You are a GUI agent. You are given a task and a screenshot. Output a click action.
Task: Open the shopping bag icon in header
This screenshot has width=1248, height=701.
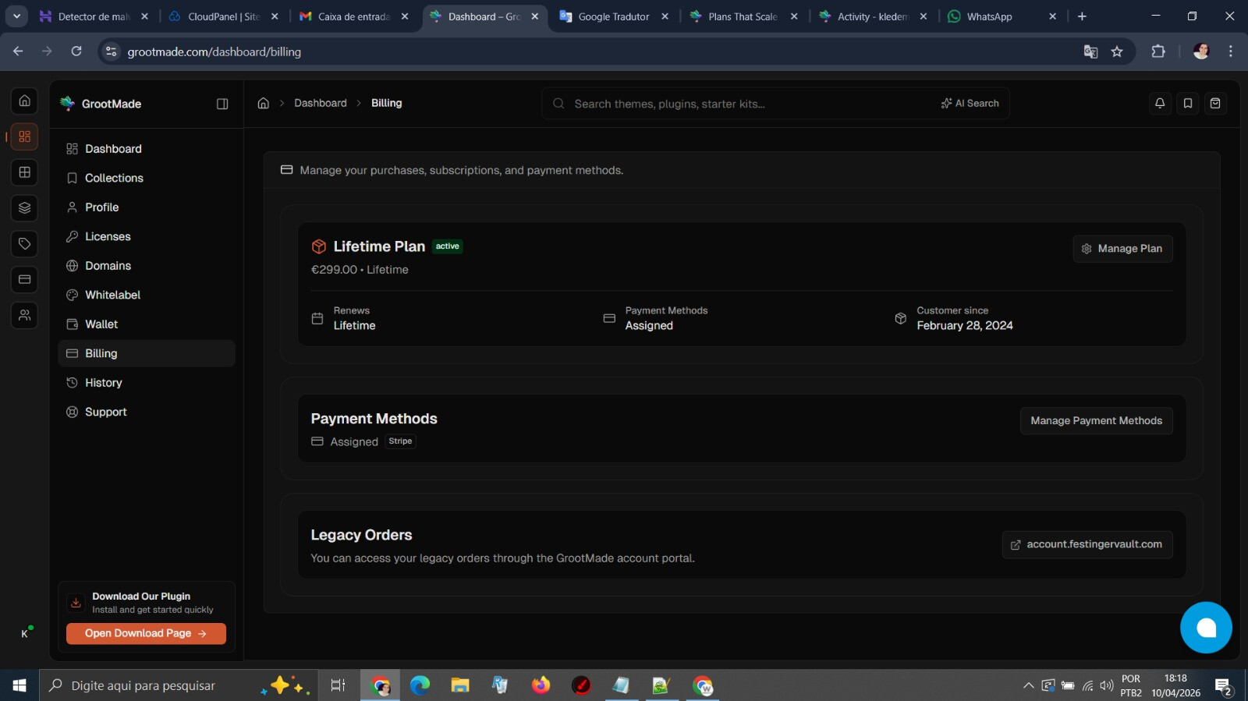1214,103
